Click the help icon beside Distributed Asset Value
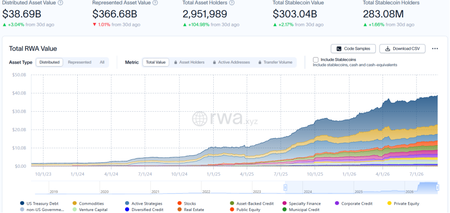The width and height of the screenshot is (450, 213). click(x=60, y=3)
